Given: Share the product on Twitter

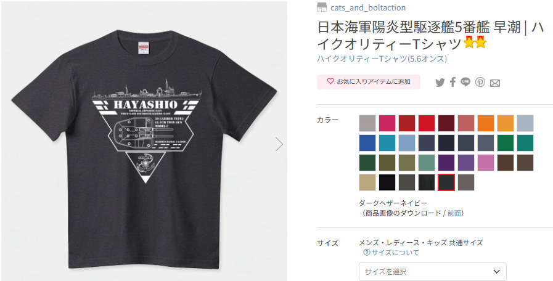Looking at the screenshot, I should [x=440, y=83].
